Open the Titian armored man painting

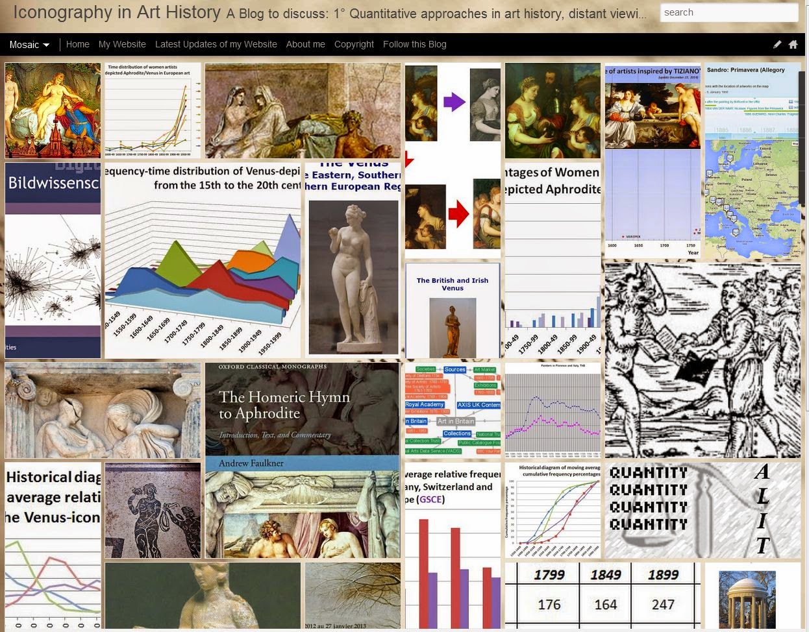pos(553,110)
